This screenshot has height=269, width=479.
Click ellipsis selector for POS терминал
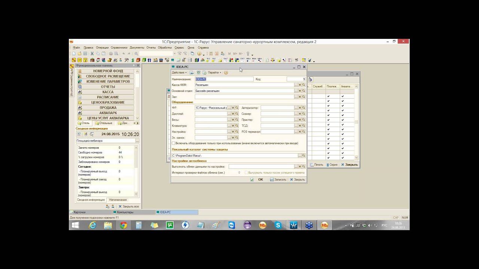(x=296, y=132)
